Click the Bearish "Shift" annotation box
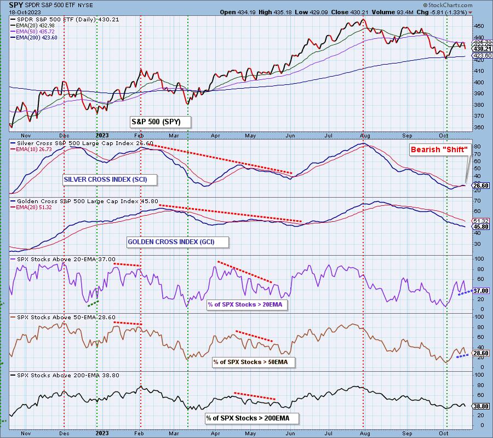The image size is (493, 438). pyautogui.click(x=439, y=149)
